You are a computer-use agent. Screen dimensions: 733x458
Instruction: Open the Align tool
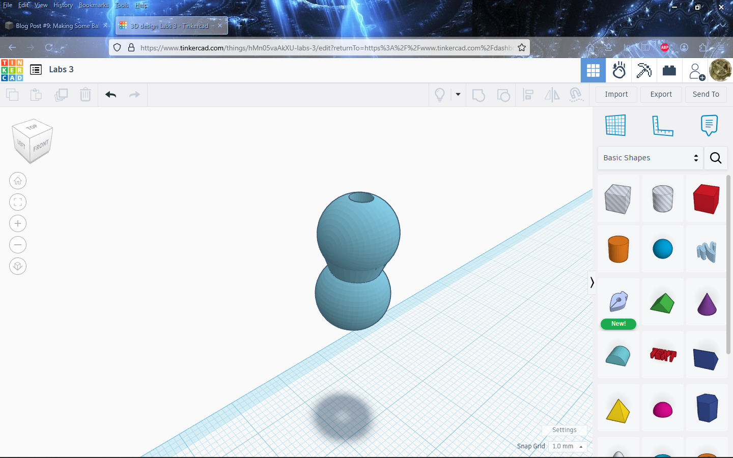point(528,95)
